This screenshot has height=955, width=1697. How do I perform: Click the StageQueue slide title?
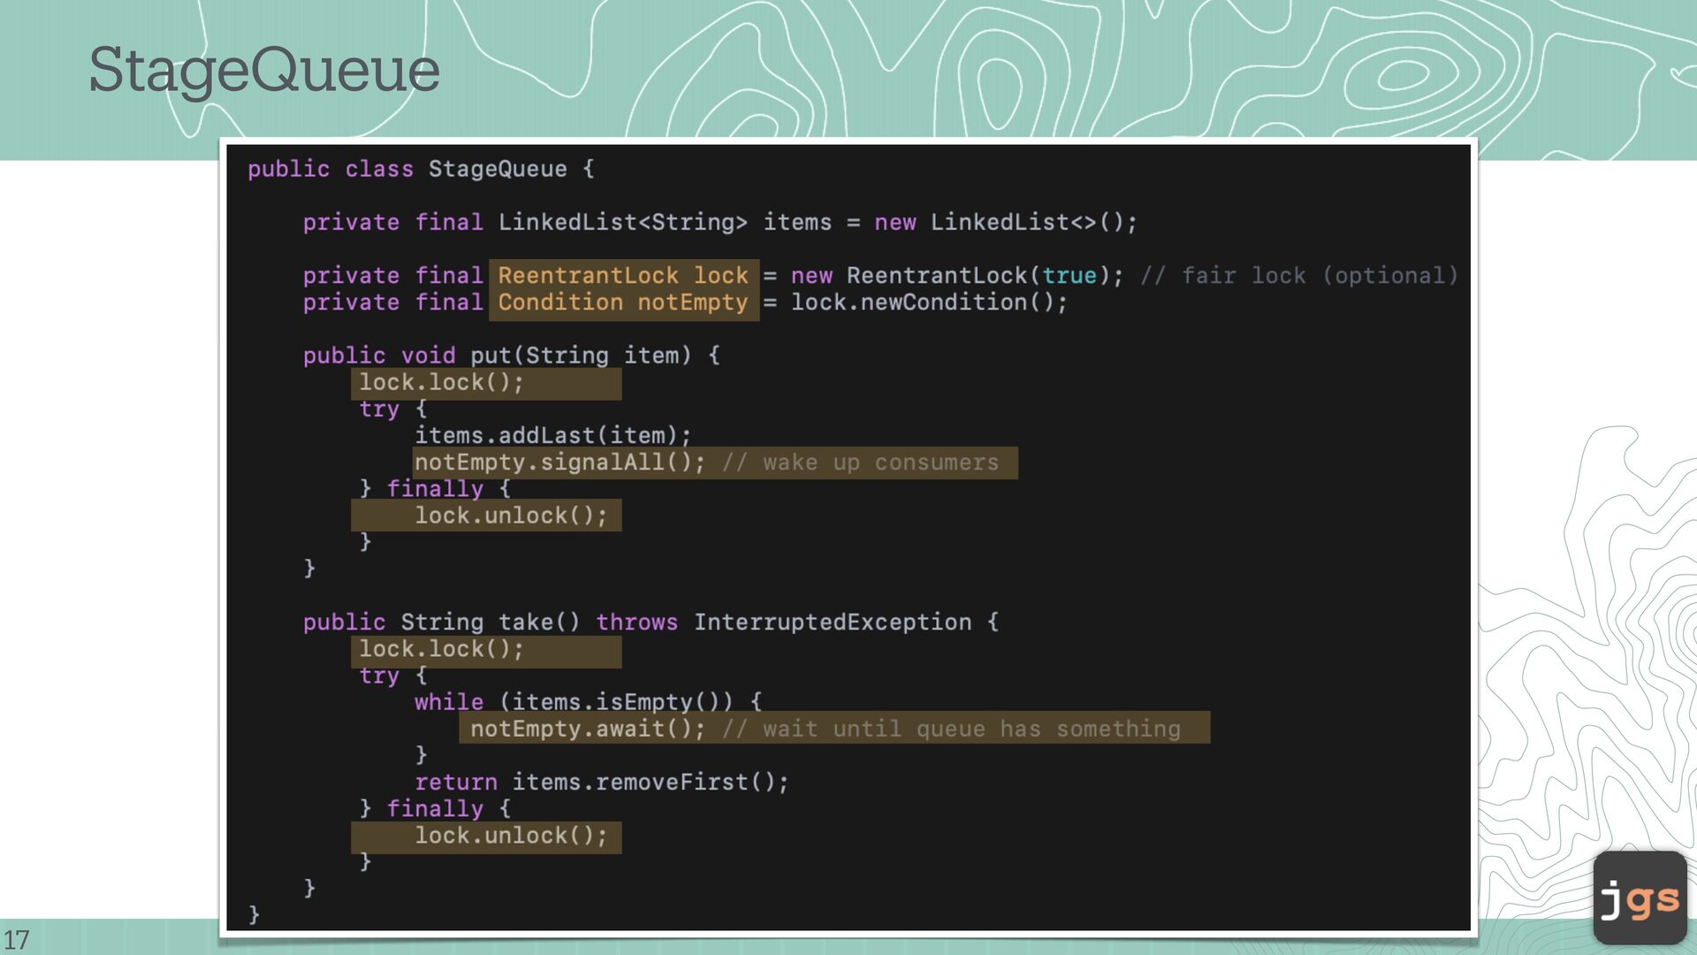click(x=263, y=70)
